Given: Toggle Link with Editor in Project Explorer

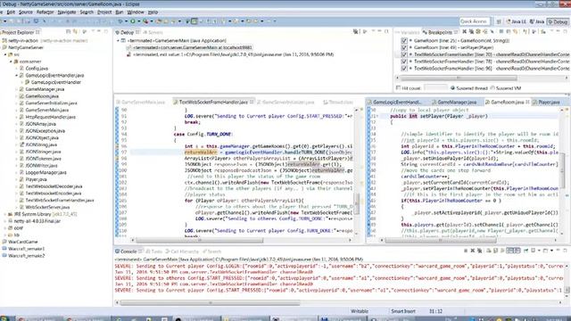Looking at the screenshot, I should pos(75,32).
